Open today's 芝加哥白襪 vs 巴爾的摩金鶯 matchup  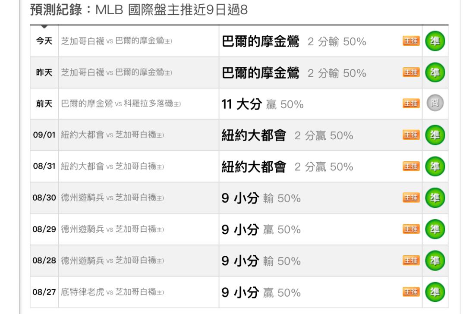[116, 41]
